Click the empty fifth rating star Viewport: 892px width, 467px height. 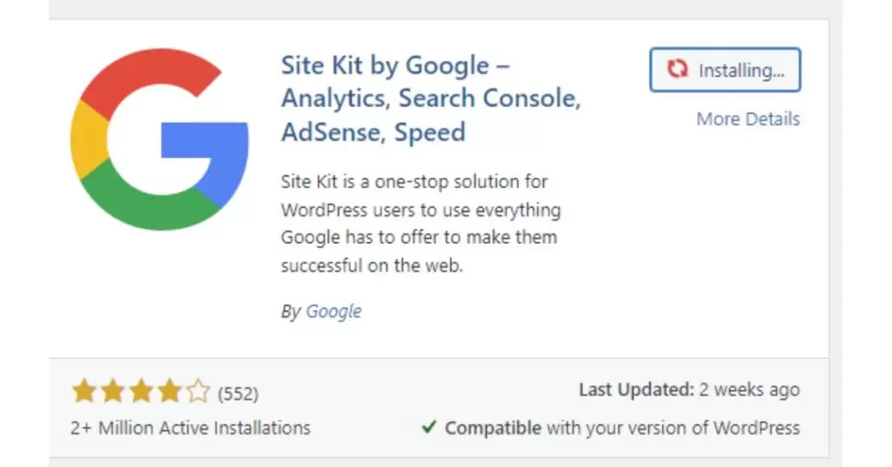198,391
